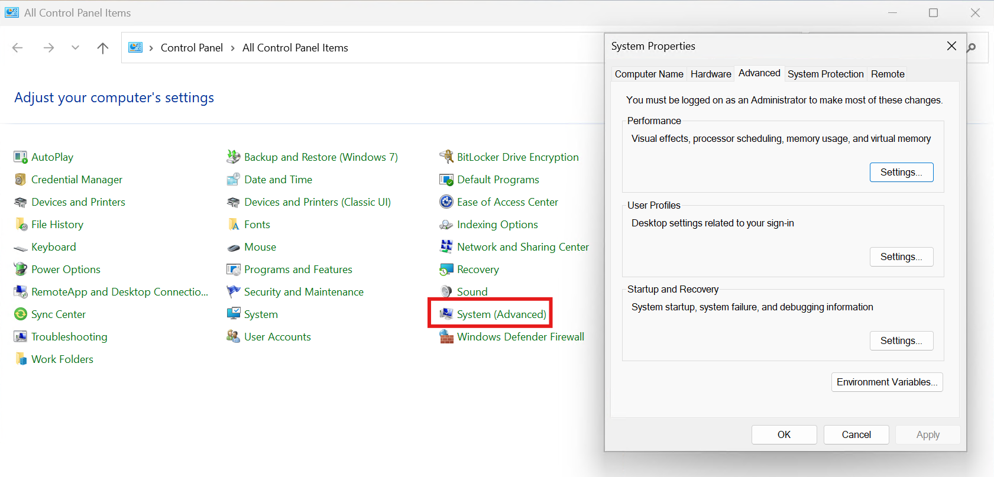Image resolution: width=994 pixels, height=477 pixels.
Task: Open the System Protection tab
Action: click(825, 74)
